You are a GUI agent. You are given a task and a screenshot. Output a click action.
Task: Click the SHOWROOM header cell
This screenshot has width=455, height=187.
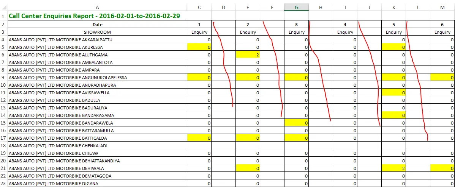pyautogui.click(x=97, y=32)
